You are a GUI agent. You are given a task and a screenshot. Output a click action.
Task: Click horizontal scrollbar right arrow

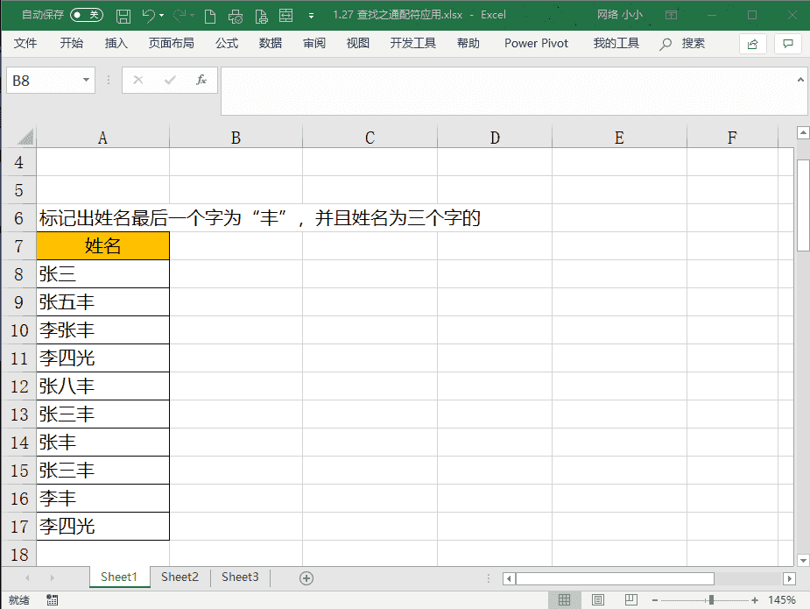pos(789,578)
